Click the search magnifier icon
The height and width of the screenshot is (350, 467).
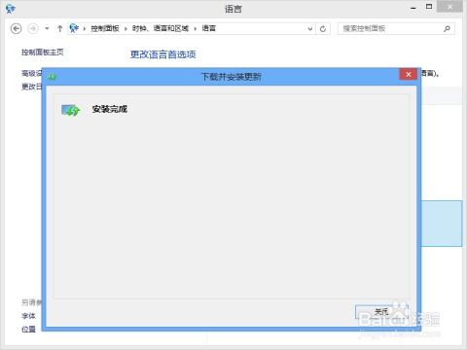pyautogui.click(x=447, y=28)
